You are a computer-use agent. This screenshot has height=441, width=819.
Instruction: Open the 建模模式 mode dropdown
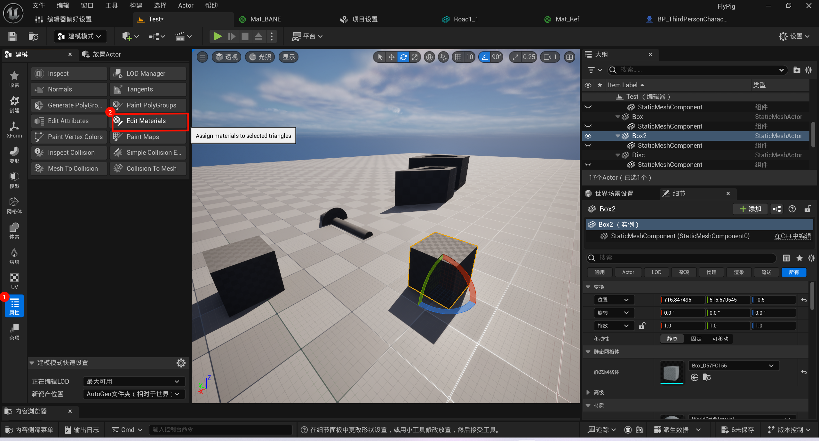[80, 36]
